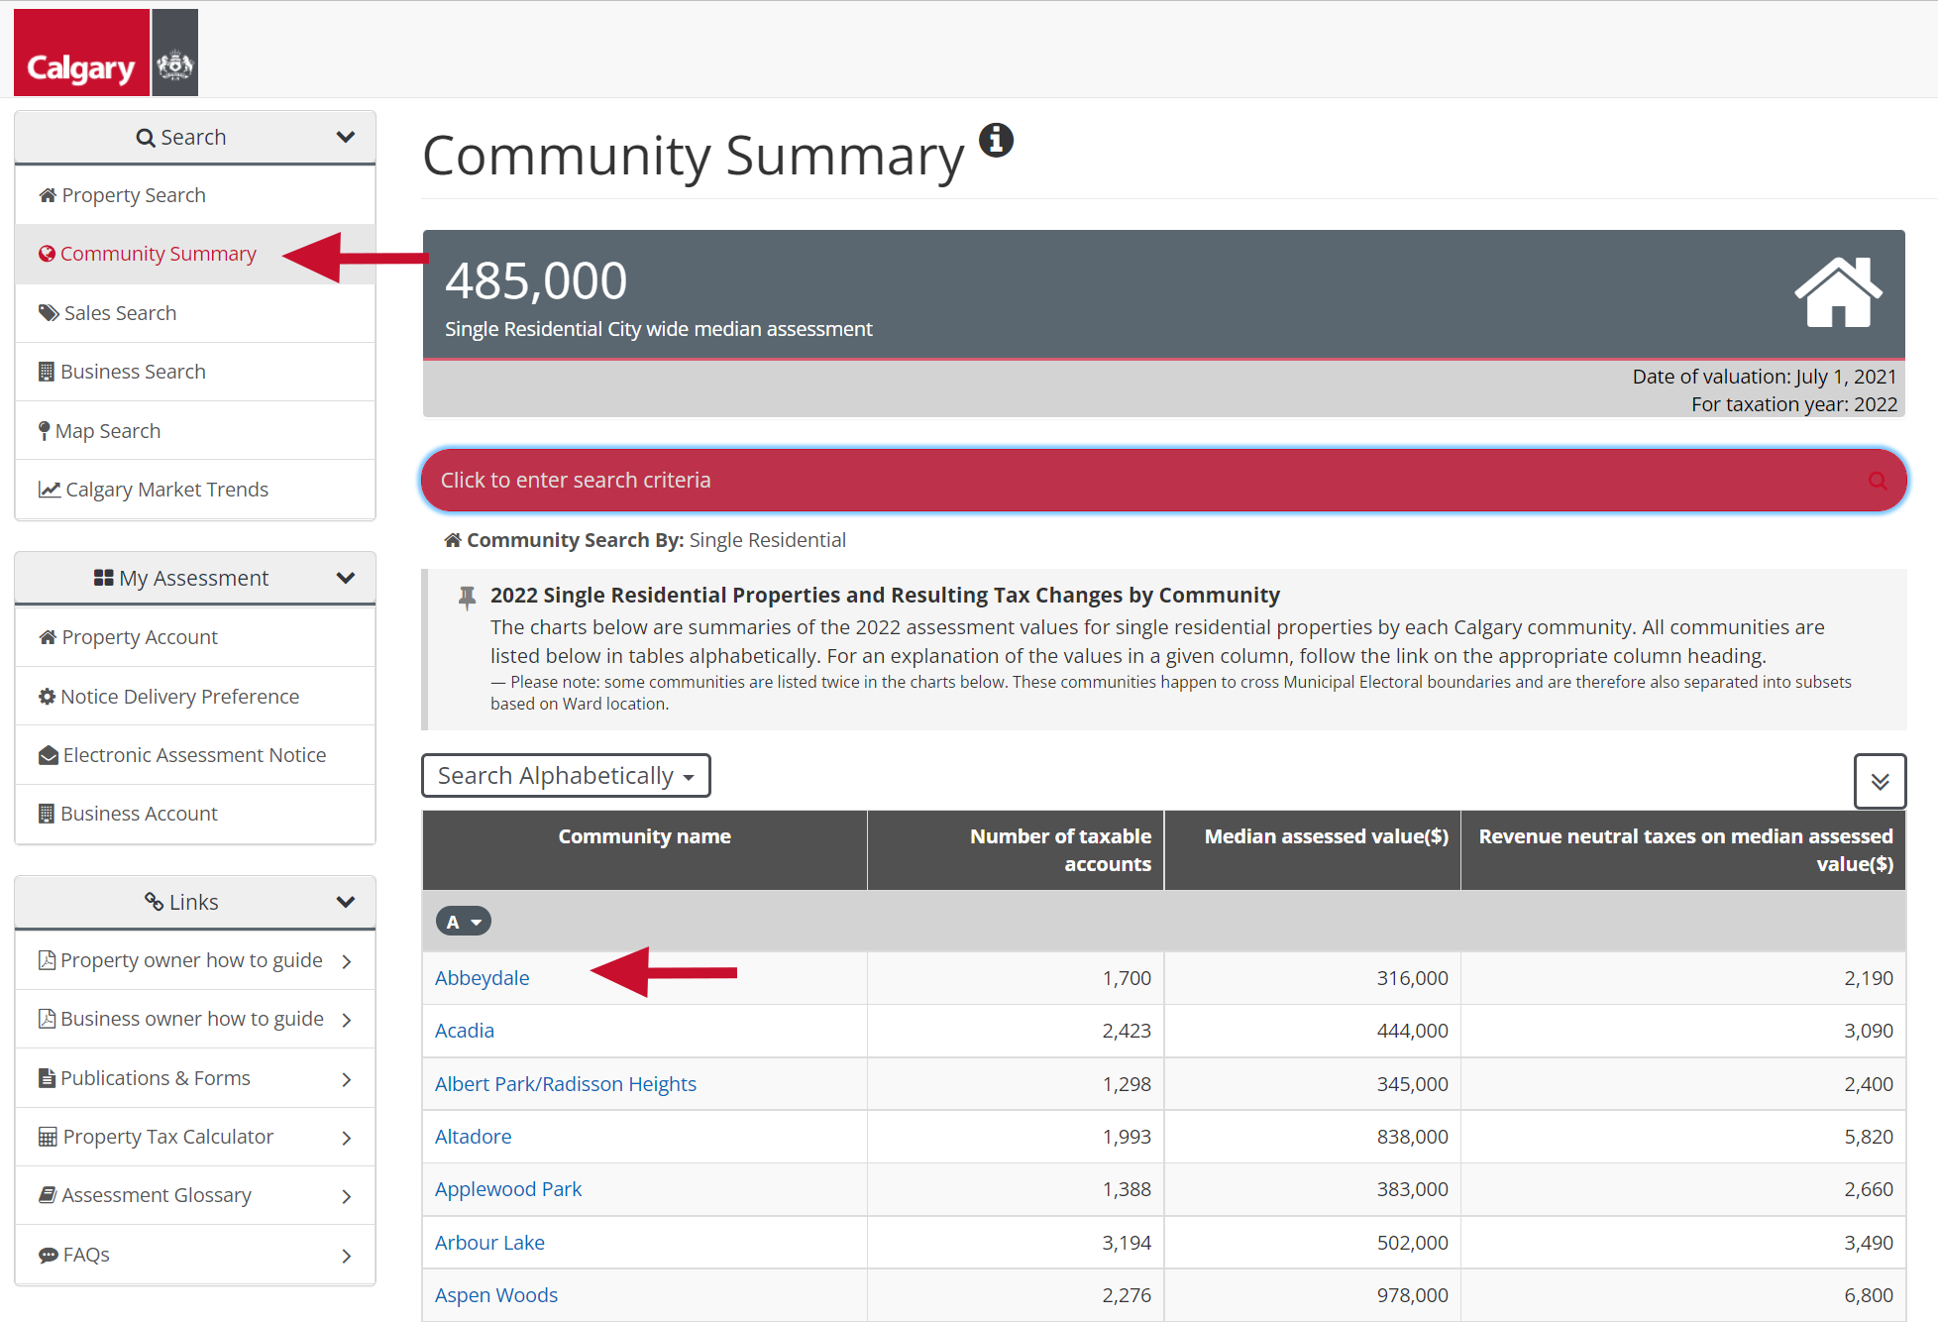Open the Applewood Park community link
The image size is (1938, 1322).
click(x=508, y=1189)
